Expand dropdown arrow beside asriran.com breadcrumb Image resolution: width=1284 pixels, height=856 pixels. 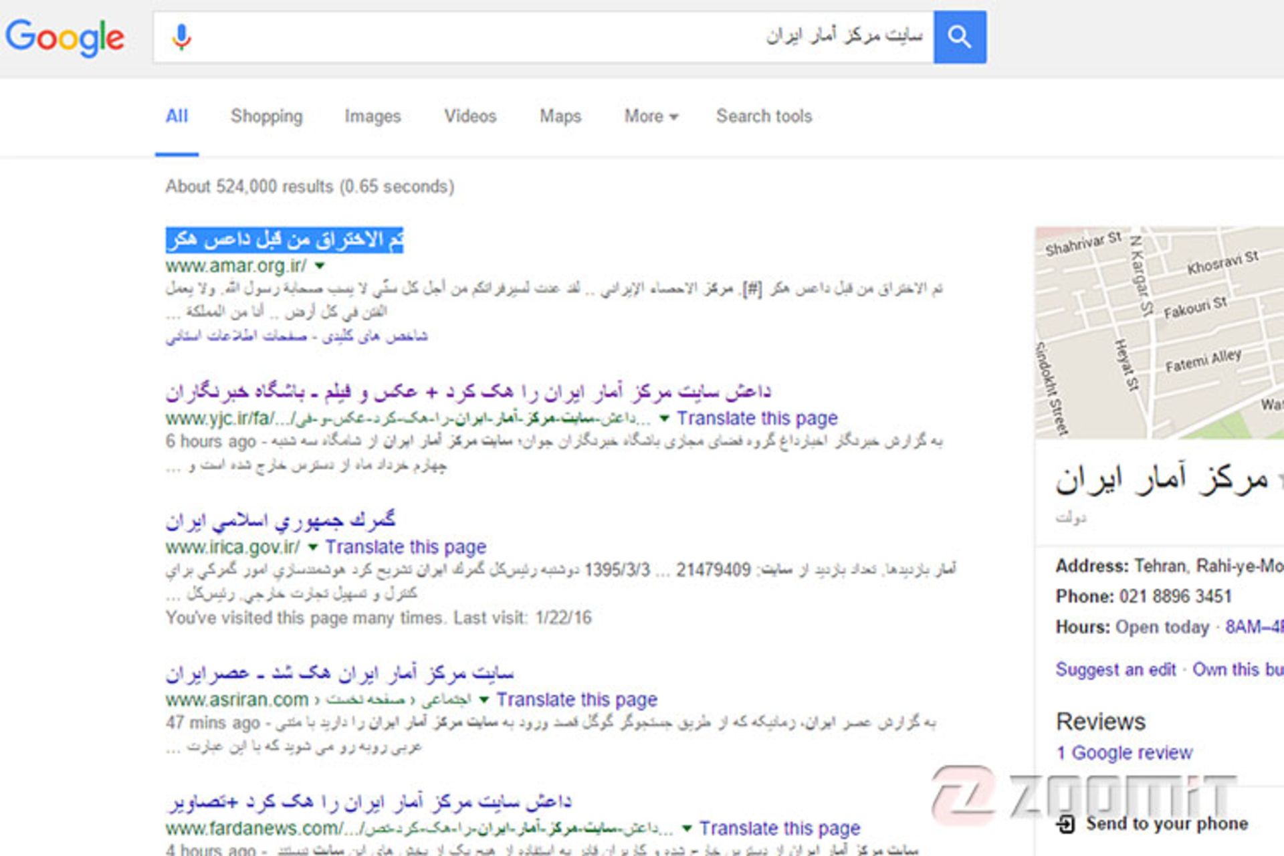coord(484,700)
